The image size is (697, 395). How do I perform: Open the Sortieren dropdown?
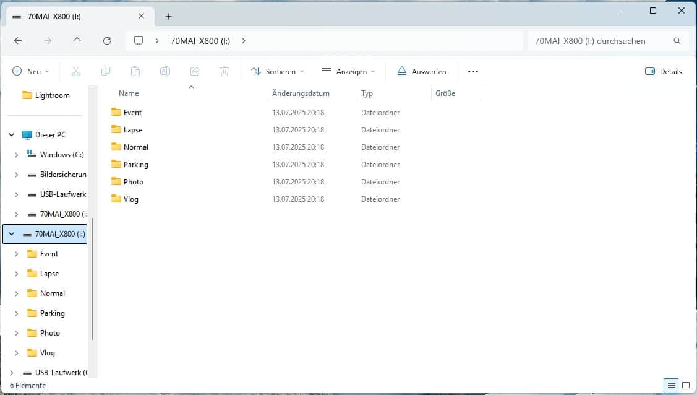[278, 72]
